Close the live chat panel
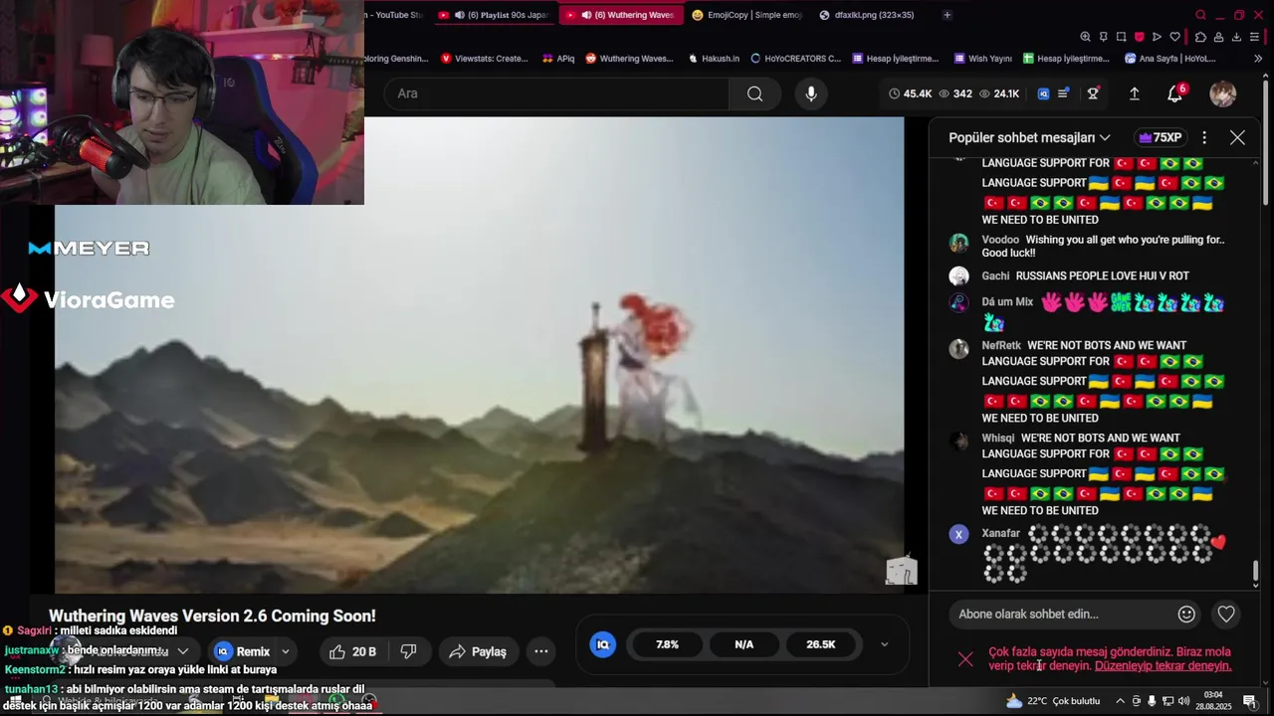The width and height of the screenshot is (1274, 716). click(1237, 137)
